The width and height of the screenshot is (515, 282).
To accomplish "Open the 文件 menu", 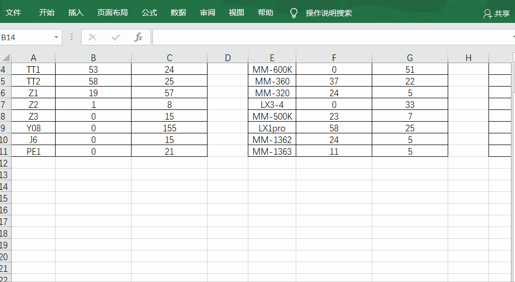I will coord(13,13).
